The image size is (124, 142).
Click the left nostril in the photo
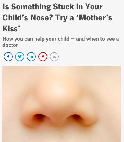[39, 118]
